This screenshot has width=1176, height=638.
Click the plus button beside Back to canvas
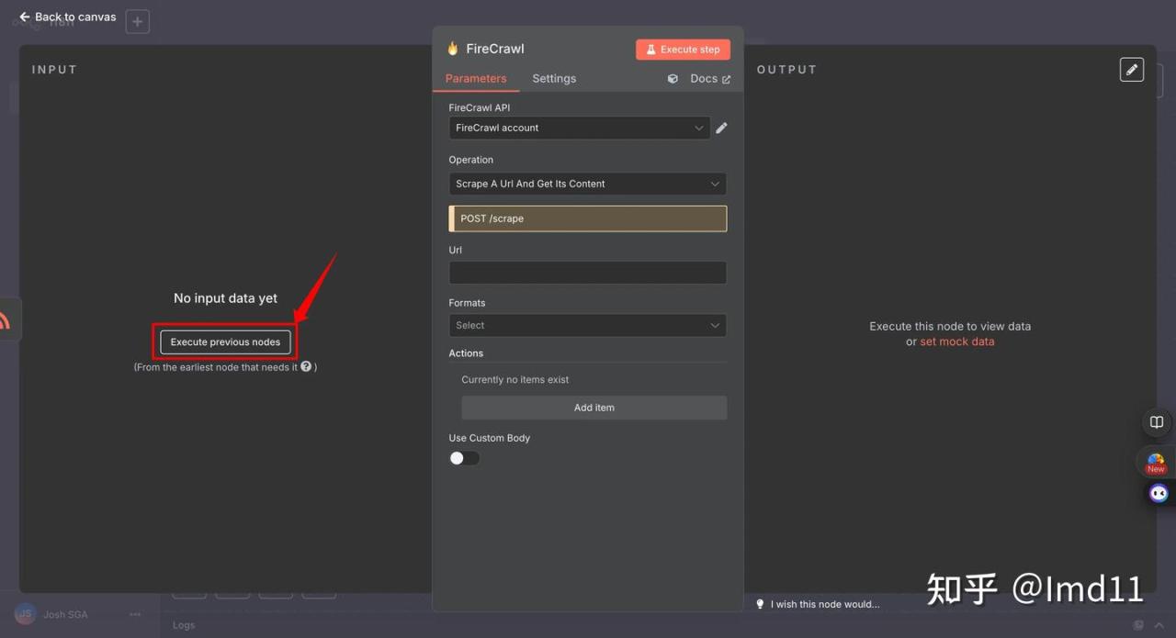click(x=137, y=21)
